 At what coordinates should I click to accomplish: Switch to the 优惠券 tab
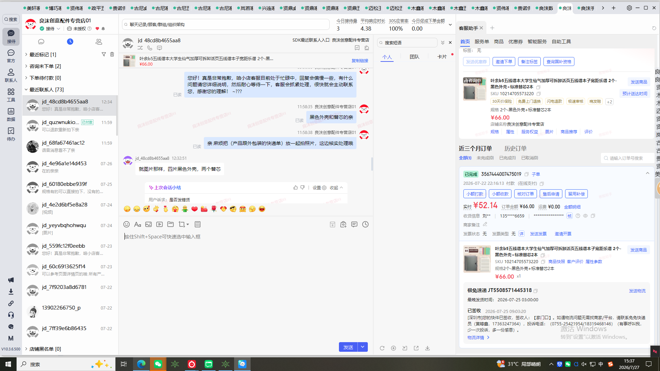[515, 42]
